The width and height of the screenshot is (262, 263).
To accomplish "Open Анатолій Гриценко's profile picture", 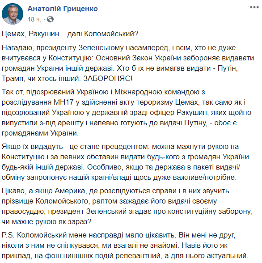I will pyautogui.click(x=13, y=14).
